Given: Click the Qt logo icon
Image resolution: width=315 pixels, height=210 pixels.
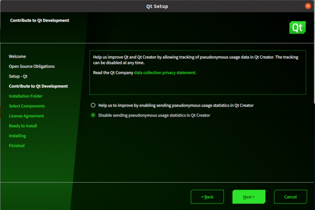Looking at the screenshot, I should pyautogui.click(x=298, y=28).
